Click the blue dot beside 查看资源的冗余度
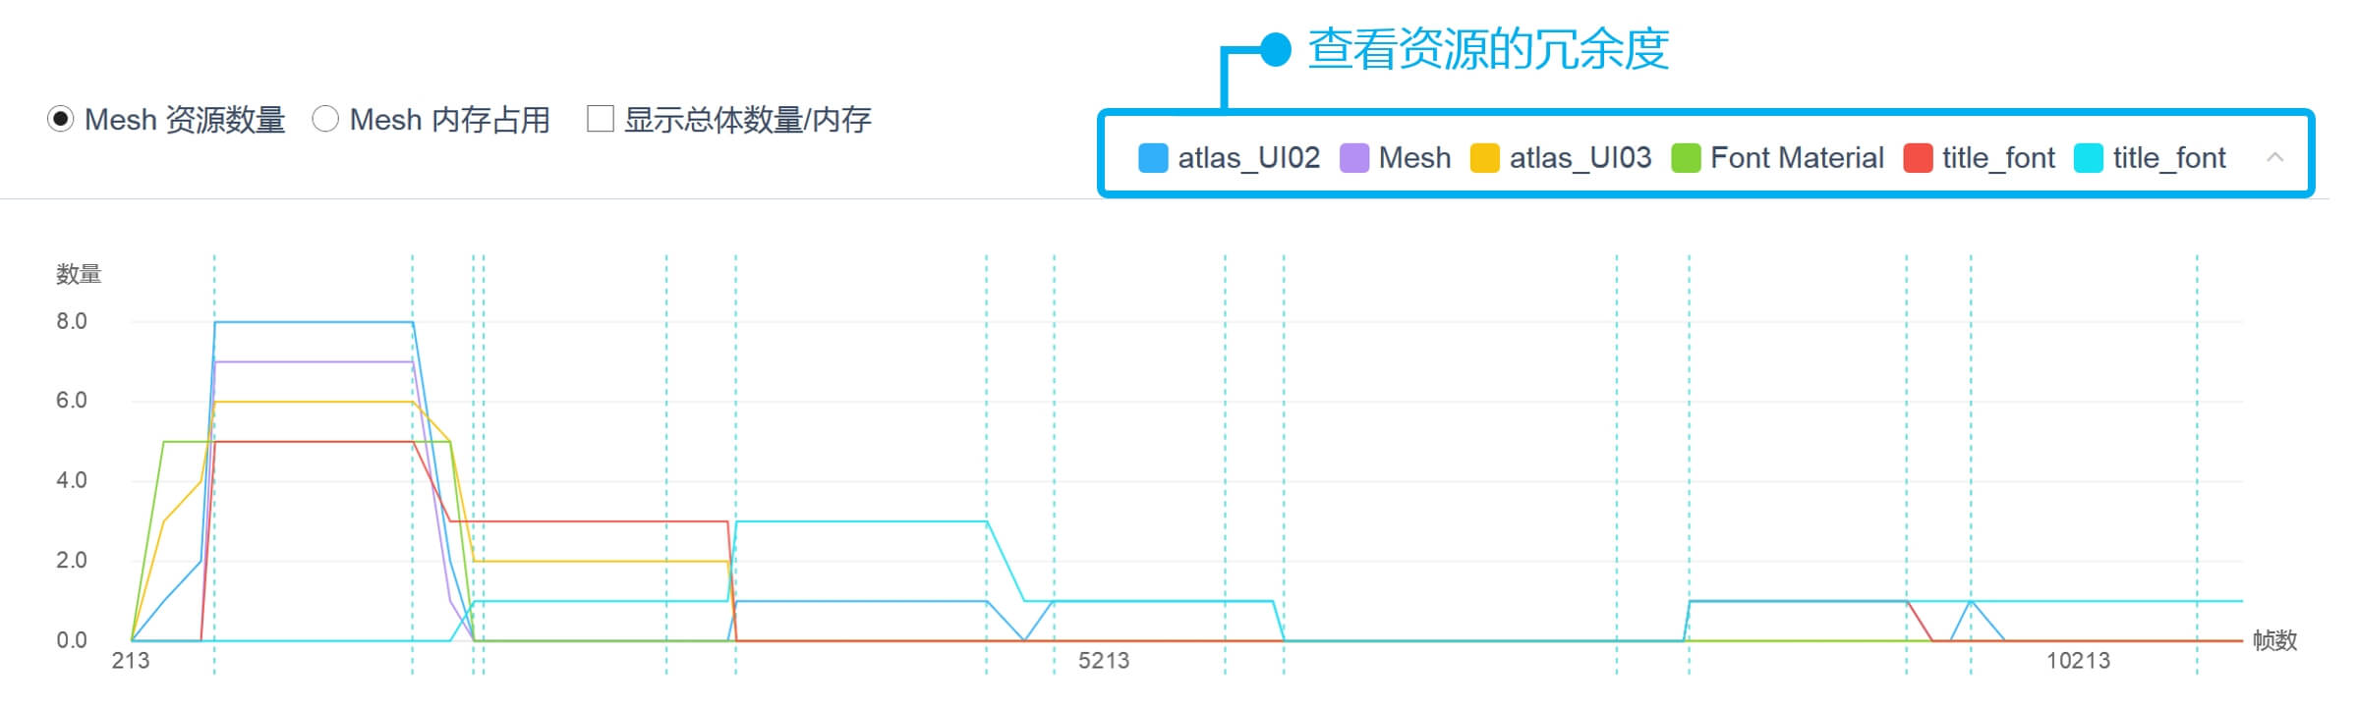2356x710 pixels. [x=1275, y=50]
